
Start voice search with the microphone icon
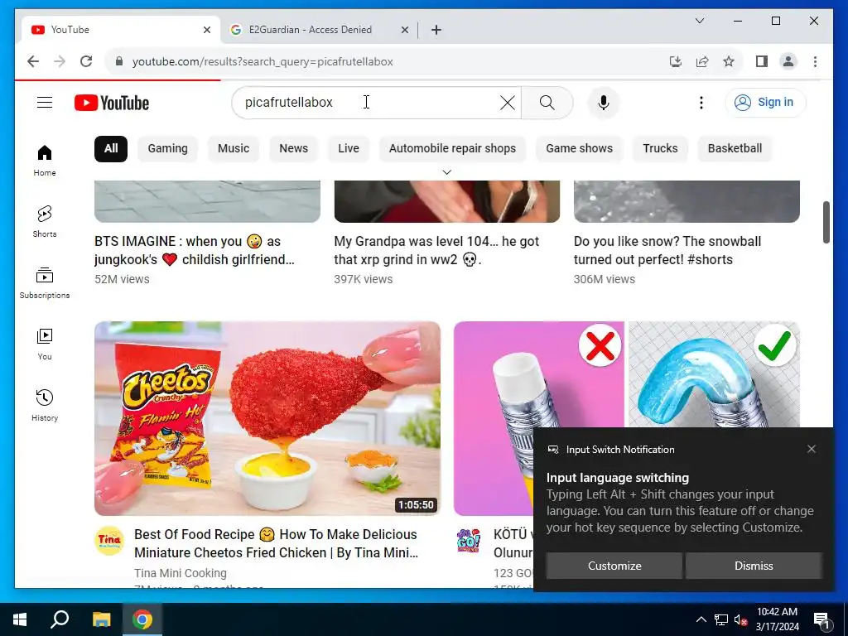pyautogui.click(x=604, y=102)
